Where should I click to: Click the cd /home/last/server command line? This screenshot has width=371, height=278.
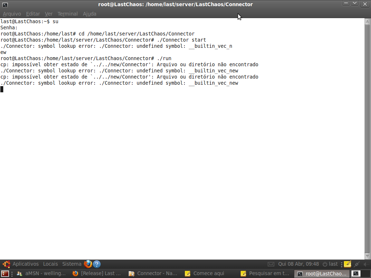[x=97, y=34]
